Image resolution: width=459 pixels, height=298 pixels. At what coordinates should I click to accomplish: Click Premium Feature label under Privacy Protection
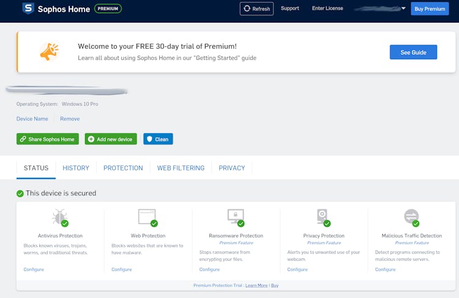pos(324,243)
